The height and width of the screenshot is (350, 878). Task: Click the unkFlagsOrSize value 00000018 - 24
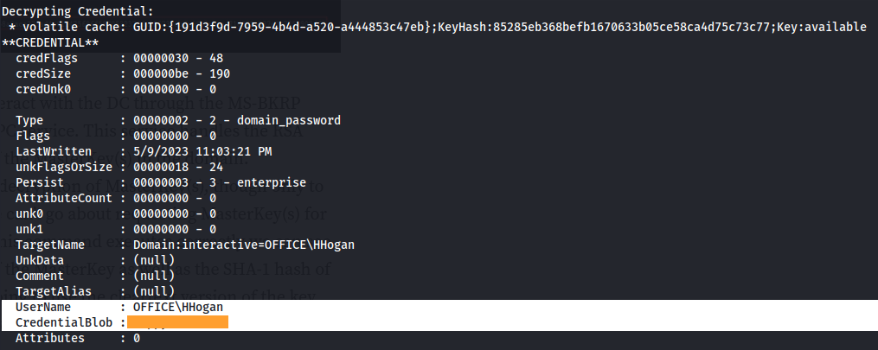[x=178, y=167]
